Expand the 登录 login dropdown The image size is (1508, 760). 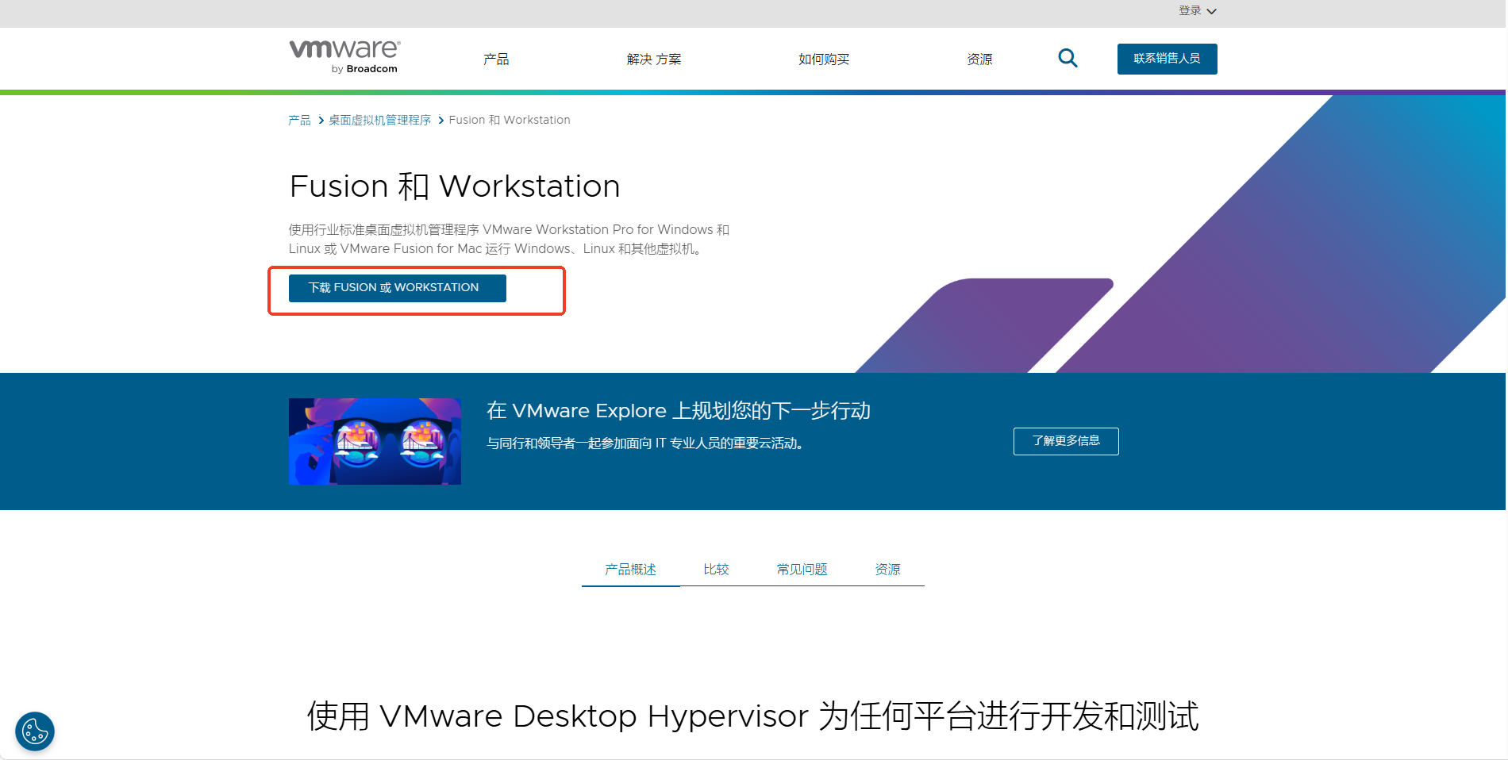1197,11
